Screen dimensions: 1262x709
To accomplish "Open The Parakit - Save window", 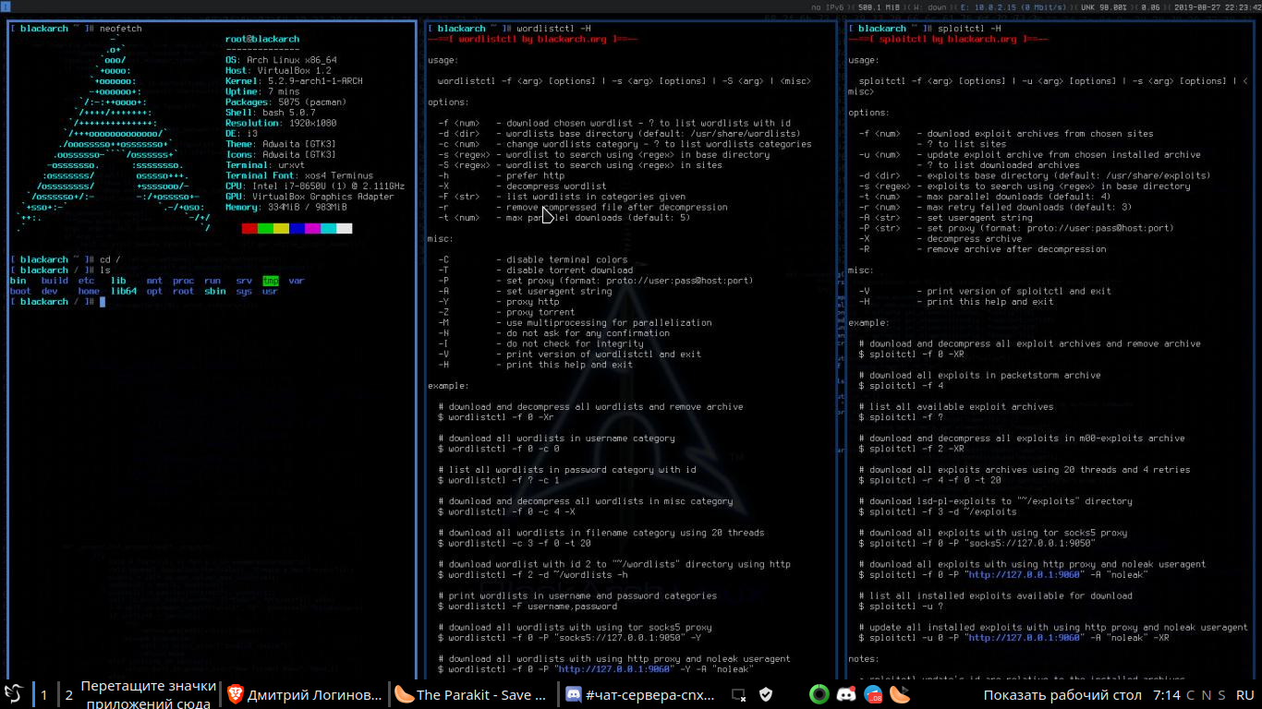I will 472,694.
